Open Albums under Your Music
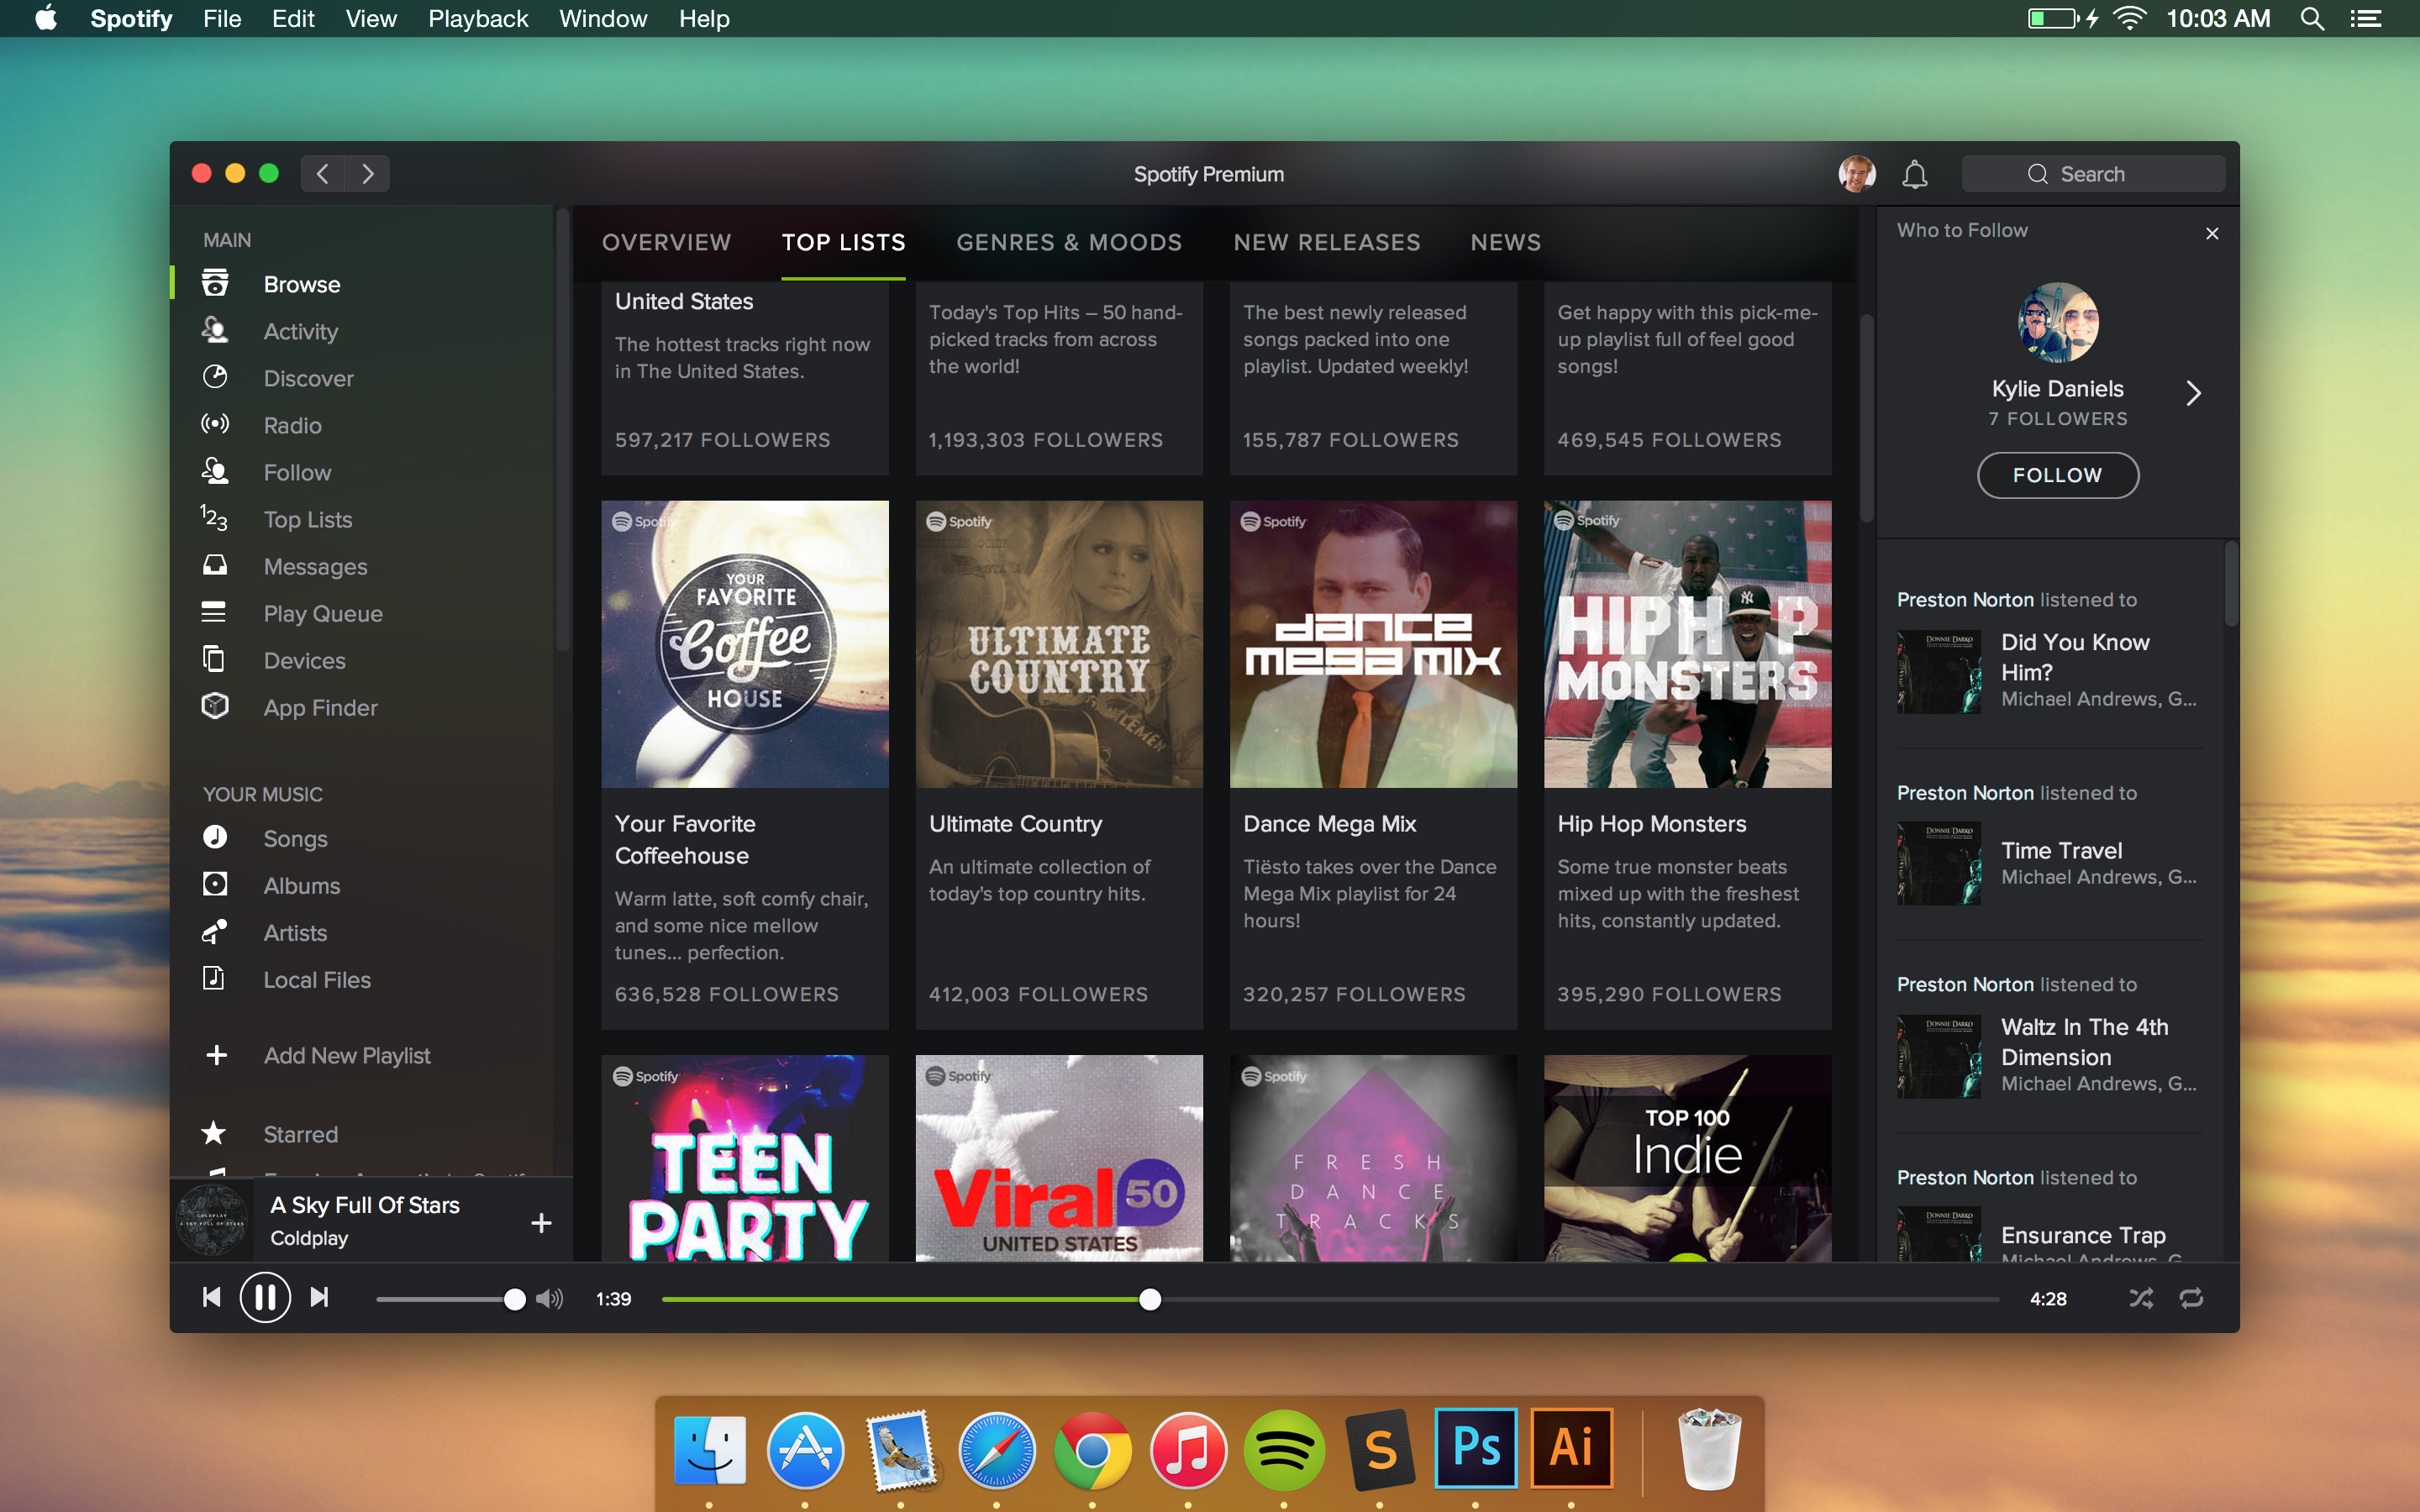 [301, 885]
